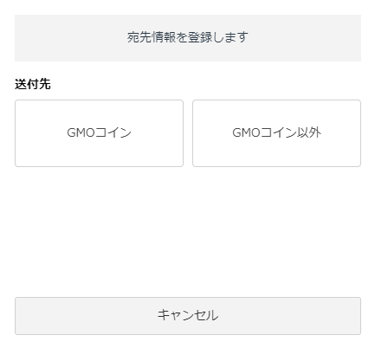Click the 宛先情報を登録します header text
This screenshot has height=348, width=375.
(x=188, y=37)
